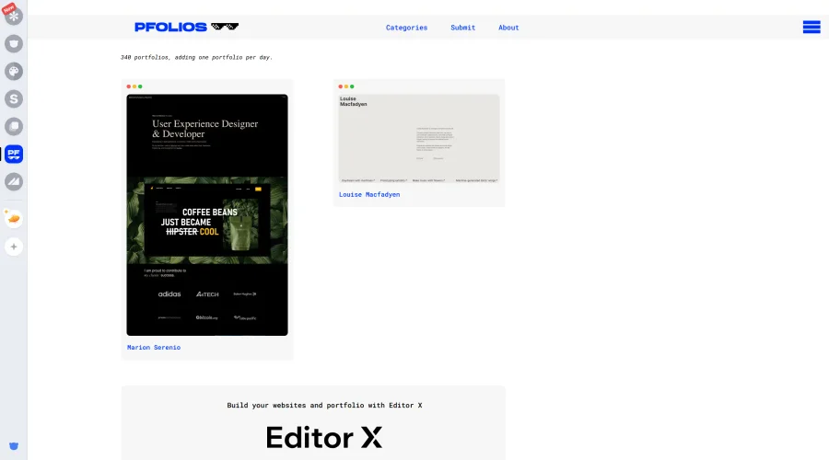
Task: Open the paint palette icon in sidebar
Action: click(14, 71)
